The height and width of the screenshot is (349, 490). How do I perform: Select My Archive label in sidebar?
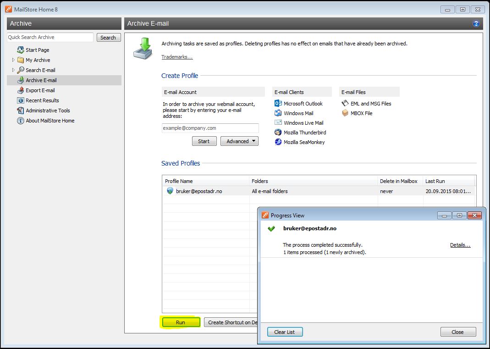click(38, 60)
